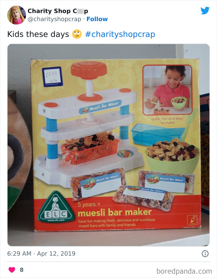The image size is (217, 278).
Task: Click the 'Kids these days' tweet text
Action: point(38,34)
